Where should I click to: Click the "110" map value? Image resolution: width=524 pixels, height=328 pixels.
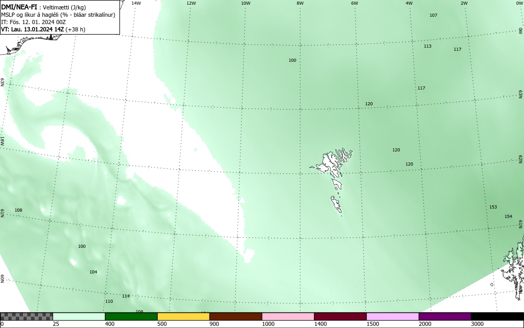coord(109,301)
